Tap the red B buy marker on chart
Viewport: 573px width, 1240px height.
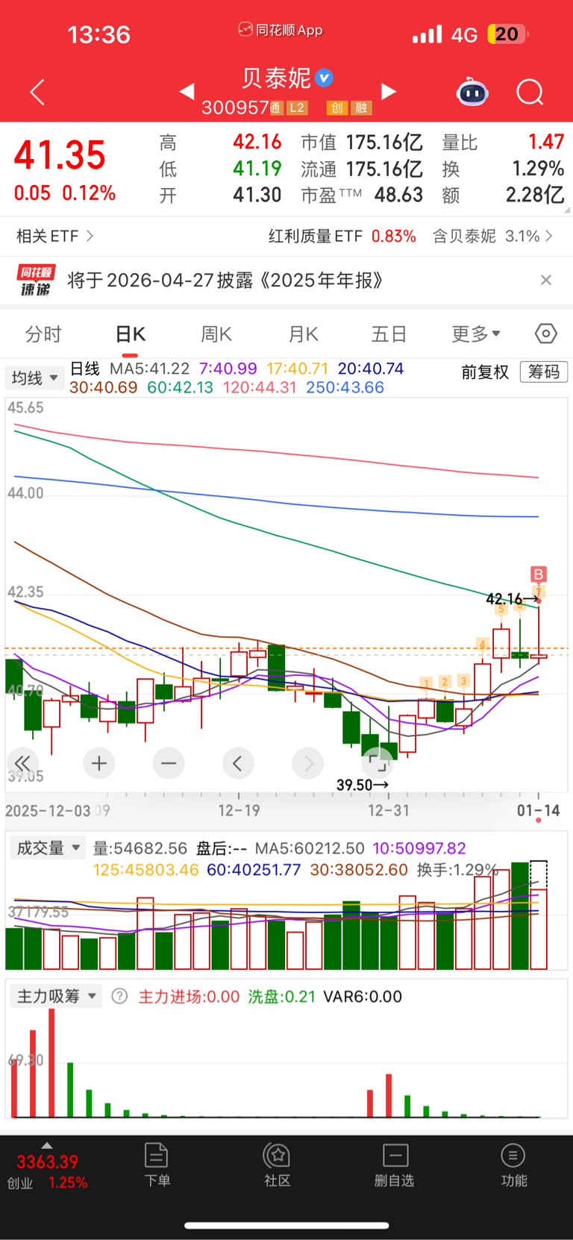[x=539, y=574]
